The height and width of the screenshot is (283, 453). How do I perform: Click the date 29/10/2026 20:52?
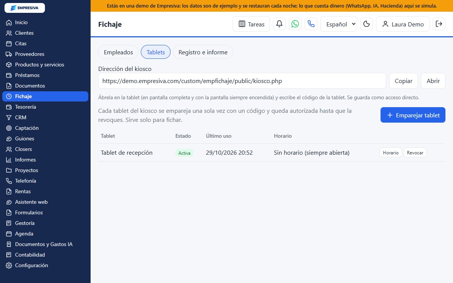(229, 153)
